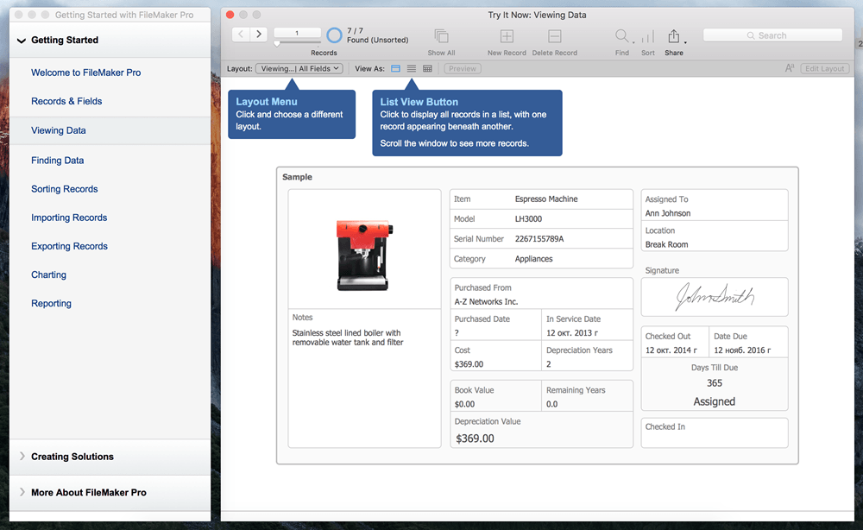863x530 pixels.
Task: Click the Category field Appliances
Action: tap(541, 259)
